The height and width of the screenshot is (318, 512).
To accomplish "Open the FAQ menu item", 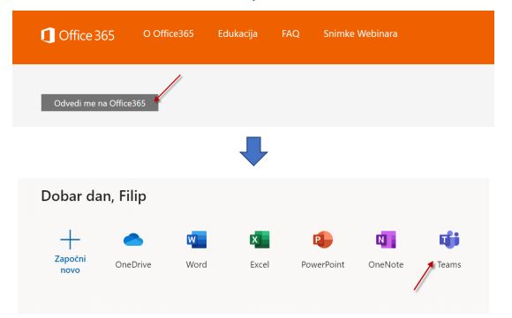I will coord(290,33).
